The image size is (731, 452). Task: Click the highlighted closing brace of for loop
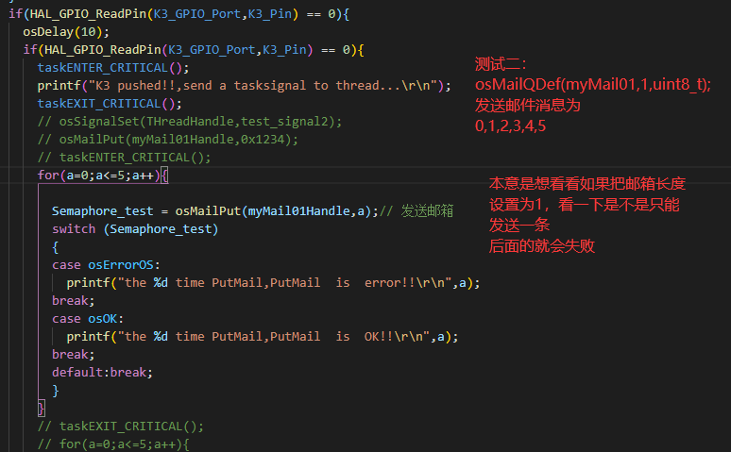point(41,409)
